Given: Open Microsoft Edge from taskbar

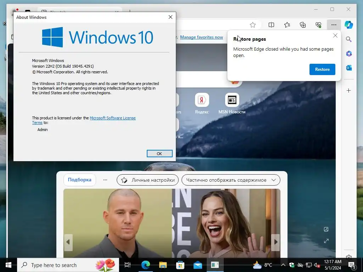Looking at the screenshot, I should (x=146, y=265).
